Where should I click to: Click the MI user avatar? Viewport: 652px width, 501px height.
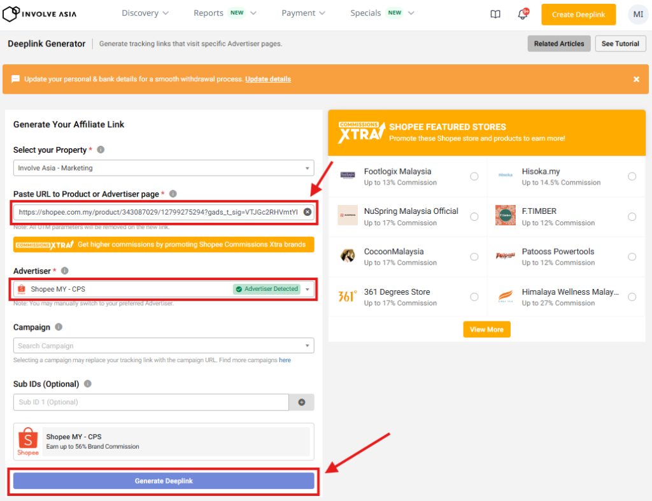[x=637, y=14]
